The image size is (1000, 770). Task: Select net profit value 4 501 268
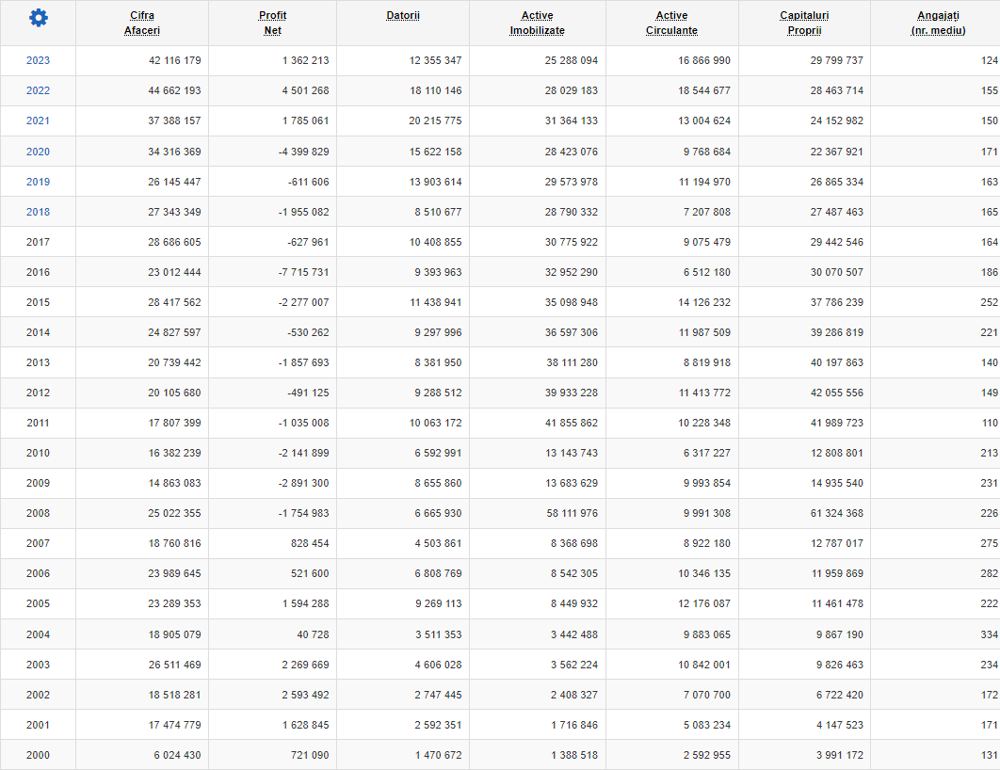click(x=305, y=90)
